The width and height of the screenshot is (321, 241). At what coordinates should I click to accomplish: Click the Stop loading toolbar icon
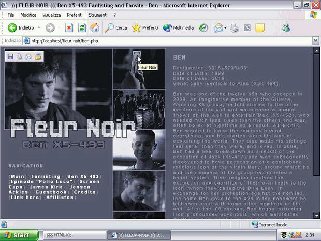pos(69,27)
